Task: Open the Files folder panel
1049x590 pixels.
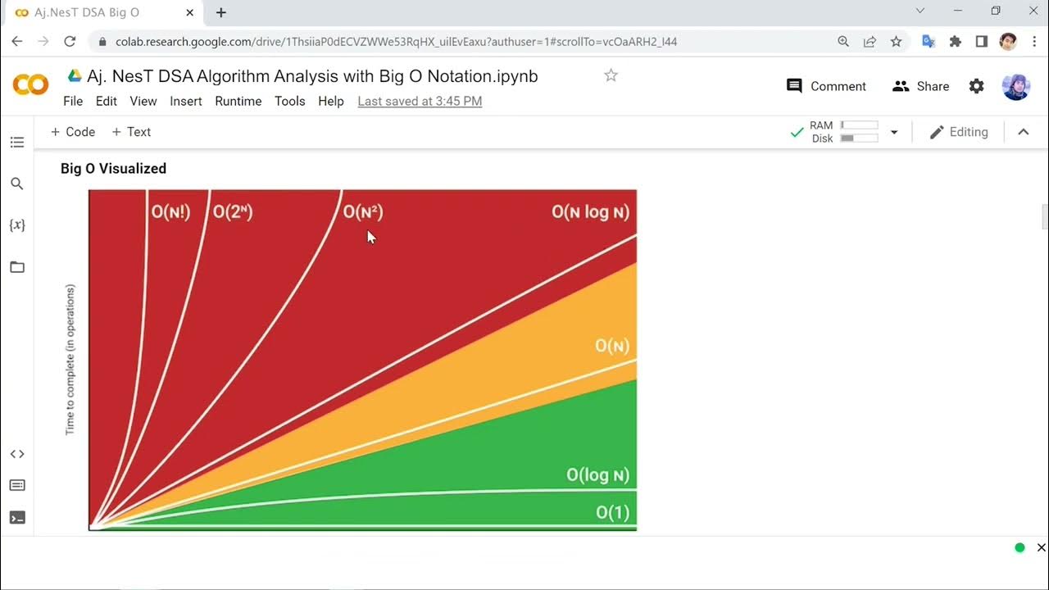Action: coord(17,267)
